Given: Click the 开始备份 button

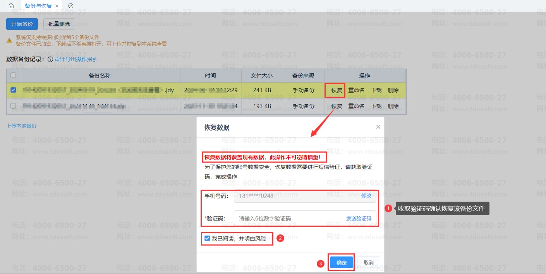Looking at the screenshot, I should point(22,24).
